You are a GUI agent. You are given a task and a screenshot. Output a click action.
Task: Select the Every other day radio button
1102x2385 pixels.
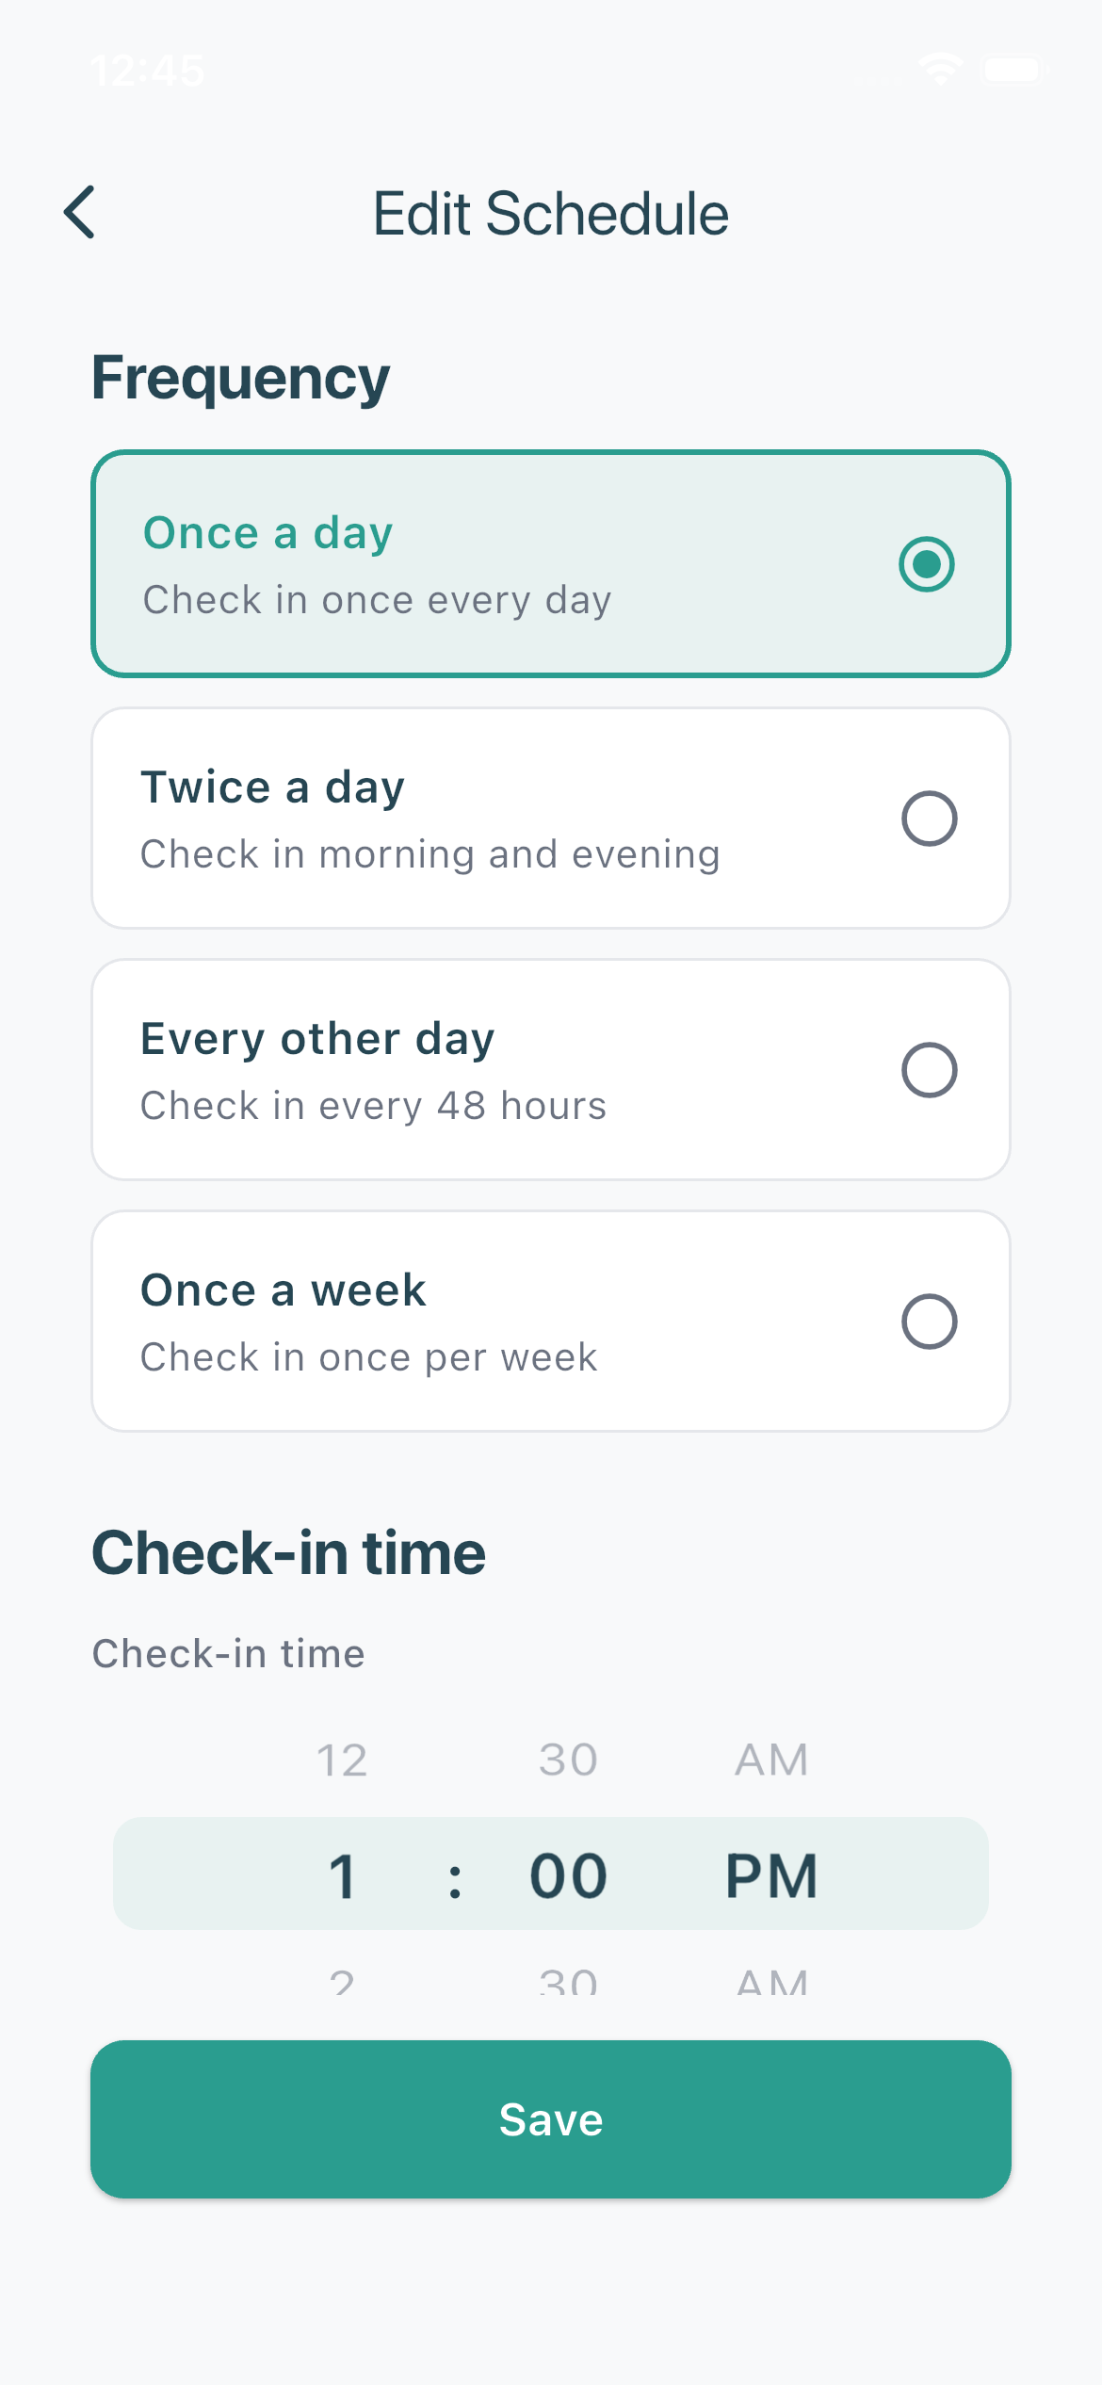point(928,1069)
